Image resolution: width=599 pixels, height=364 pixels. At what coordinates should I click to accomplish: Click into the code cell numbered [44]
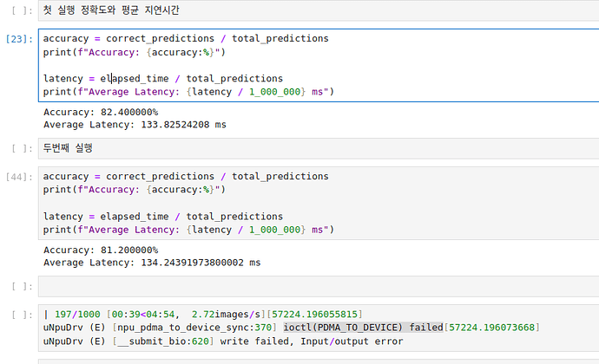319,203
